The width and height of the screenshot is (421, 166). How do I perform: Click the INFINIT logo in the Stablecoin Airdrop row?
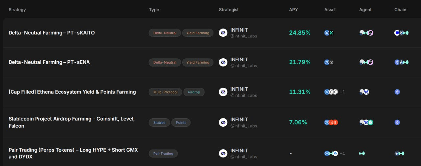tap(223, 122)
